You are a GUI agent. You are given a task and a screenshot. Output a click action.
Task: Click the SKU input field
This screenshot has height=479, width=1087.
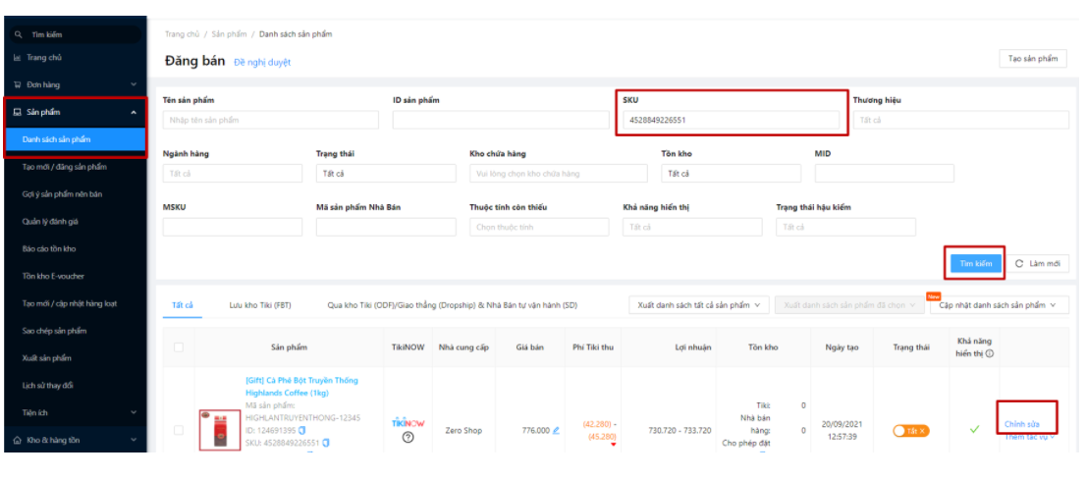(x=732, y=121)
